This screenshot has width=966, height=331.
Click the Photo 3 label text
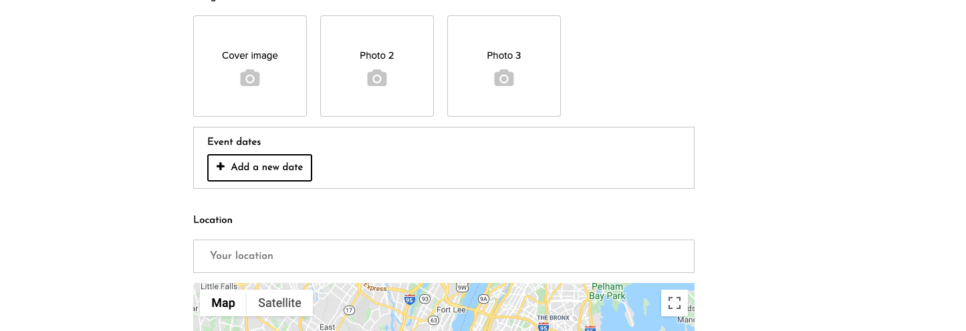504,55
